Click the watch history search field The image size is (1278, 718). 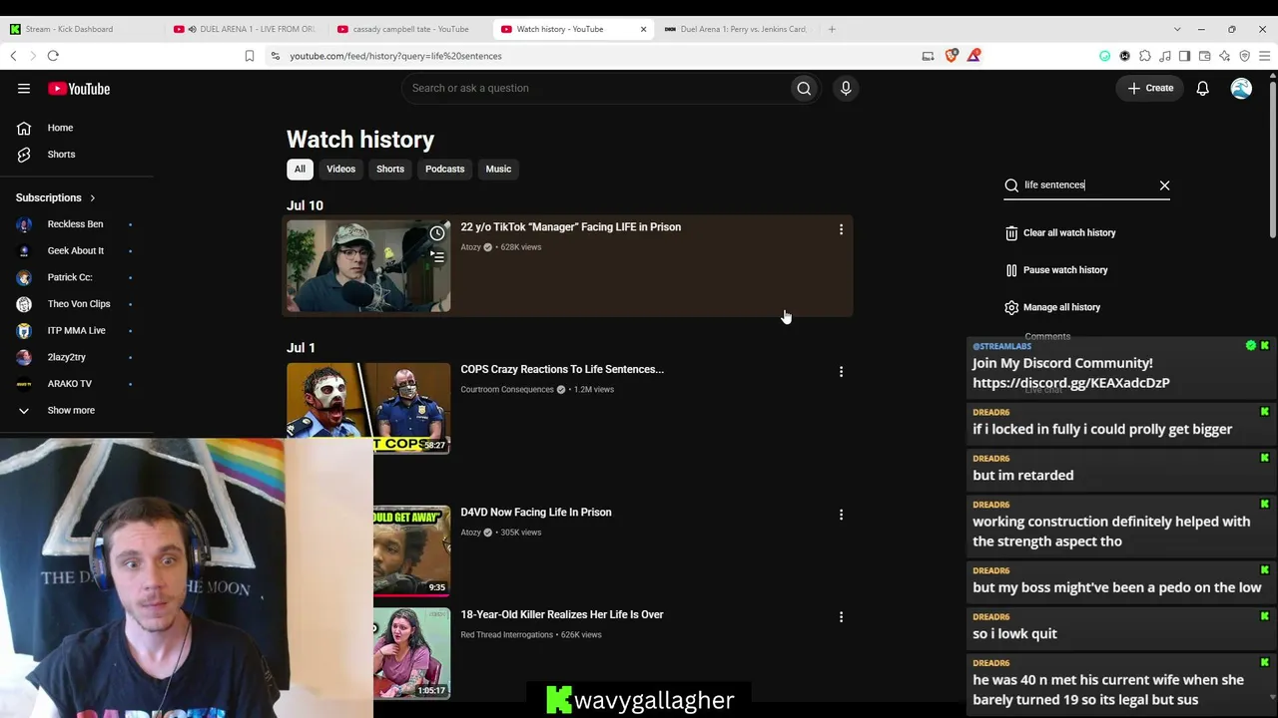[1086, 185]
